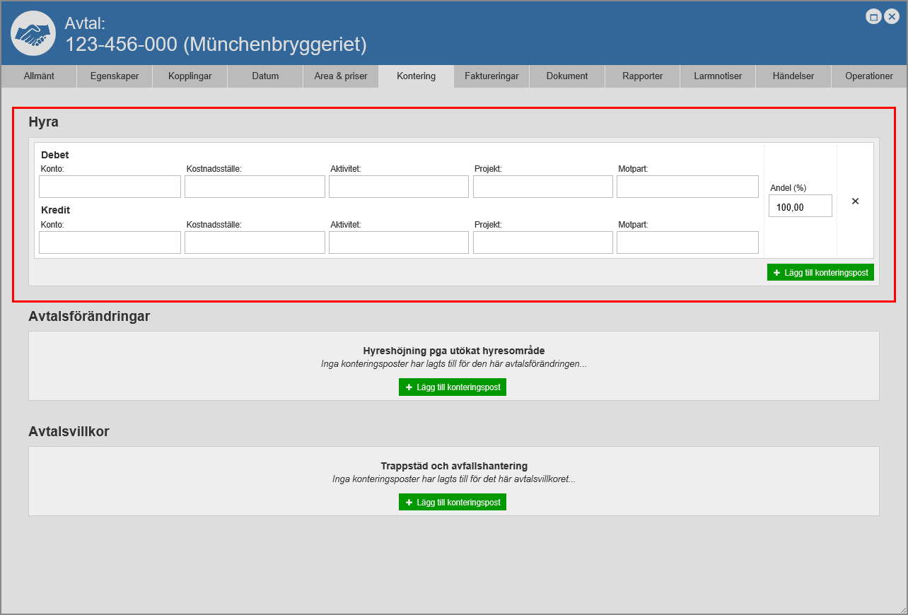The image size is (908, 615).
Task: Add posting entry for Trappstäd och avfallshantering
Action: [453, 502]
